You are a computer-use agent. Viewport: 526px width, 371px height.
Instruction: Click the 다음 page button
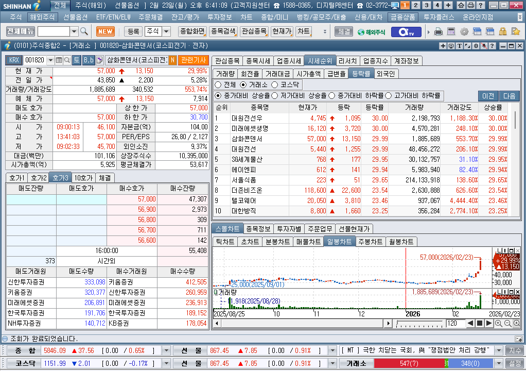click(x=509, y=96)
